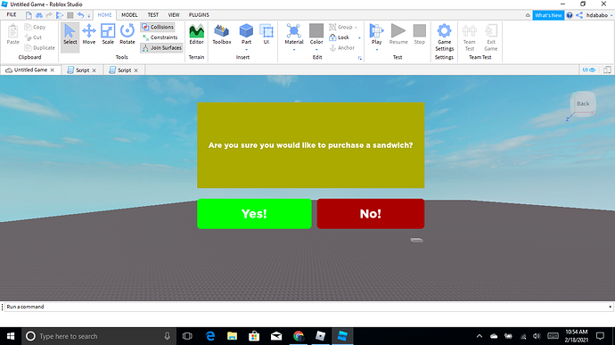The image size is (615, 345).
Task: Open the Material picker
Action: (294, 34)
